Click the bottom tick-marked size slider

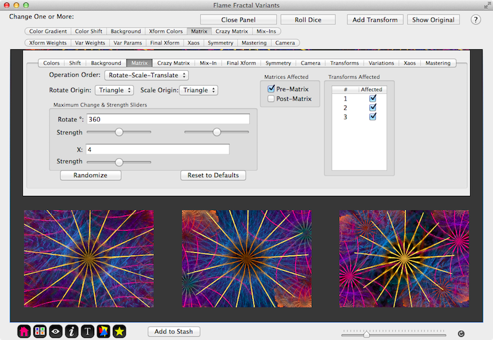tap(394, 333)
